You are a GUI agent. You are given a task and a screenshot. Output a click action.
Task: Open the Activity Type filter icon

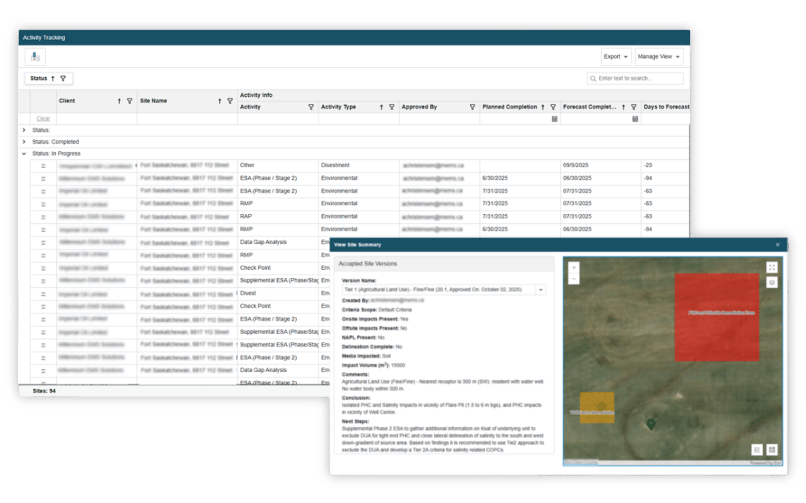tap(391, 107)
